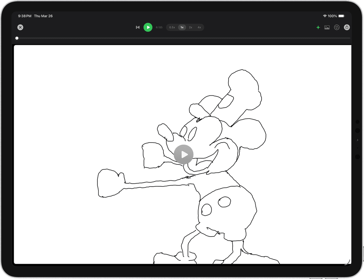Image resolution: width=364 pixels, height=279 pixels.
Task: Toggle the loop replay icon
Action: 337,27
